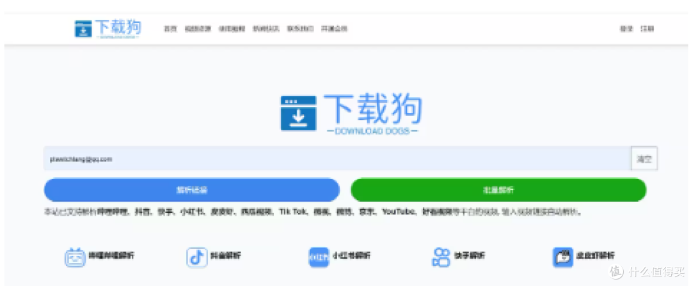This screenshot has width=691, height=286.
Task: Go to 首页 in the top navigation
Action: 170,29
